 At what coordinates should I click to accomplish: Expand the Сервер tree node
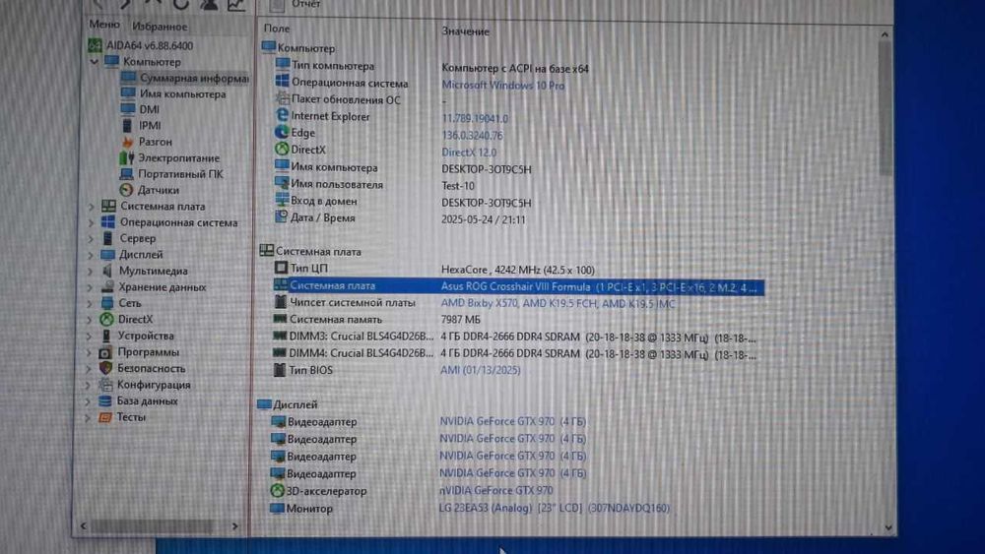pyautogui.click(x=91, y=238)
